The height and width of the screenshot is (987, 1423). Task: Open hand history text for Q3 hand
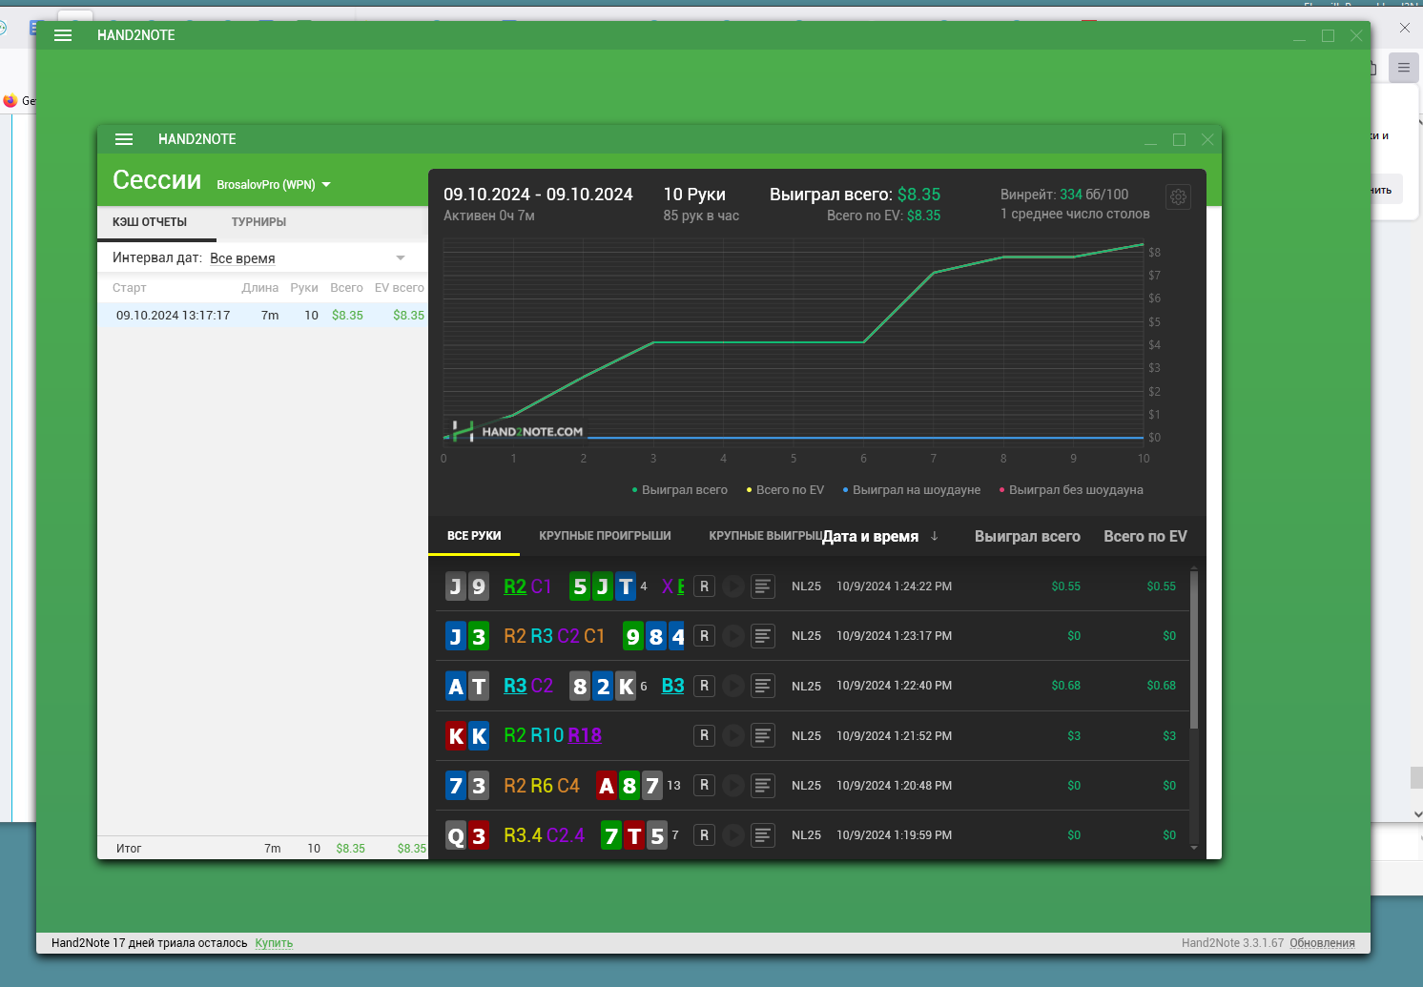(763, 835)
